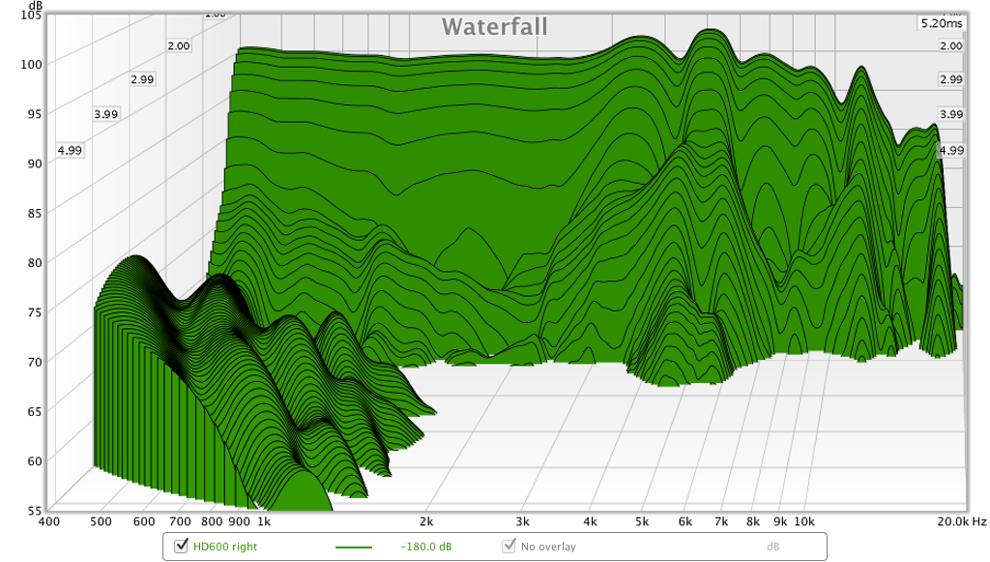990x562 pixels.
Task: Toggle the HD600 right trace checkbox
Action: pyautogui.click(x=181, y=546)
